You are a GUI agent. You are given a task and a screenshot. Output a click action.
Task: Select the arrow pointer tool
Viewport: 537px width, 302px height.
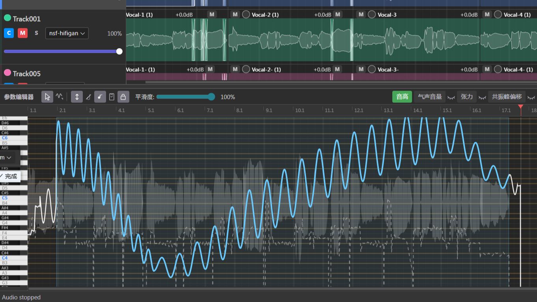click(47, 97)
